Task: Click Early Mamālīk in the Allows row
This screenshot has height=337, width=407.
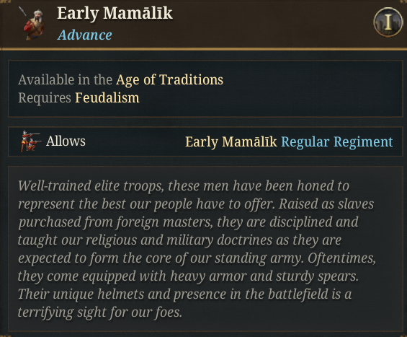Action: coord(231,142)
